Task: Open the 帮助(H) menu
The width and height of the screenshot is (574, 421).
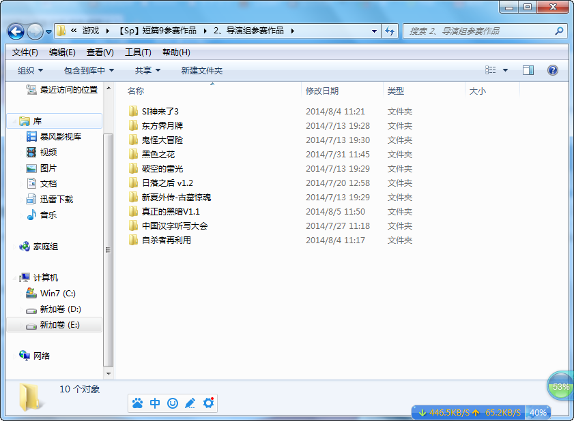Action: (176, 52)
